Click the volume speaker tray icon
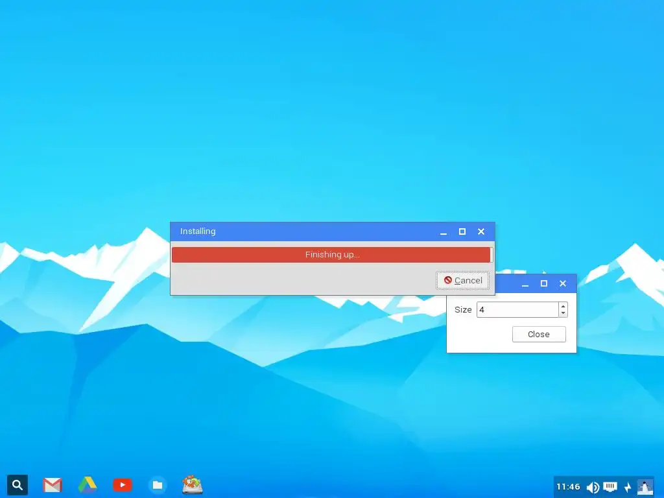Screen dimensions: 664x498 click(x=593, y=488)
